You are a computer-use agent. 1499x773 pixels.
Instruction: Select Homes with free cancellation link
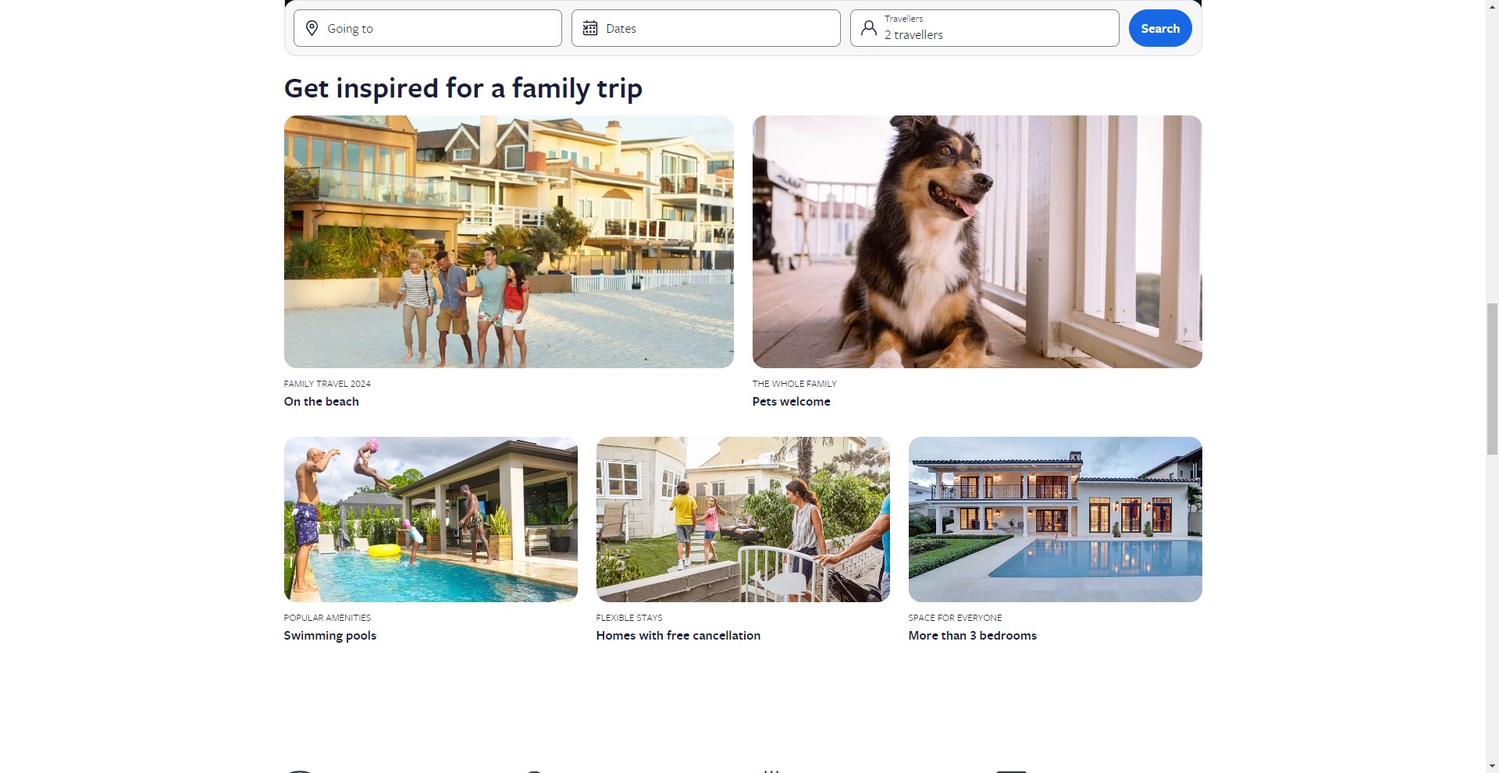(x=678, y=636)
